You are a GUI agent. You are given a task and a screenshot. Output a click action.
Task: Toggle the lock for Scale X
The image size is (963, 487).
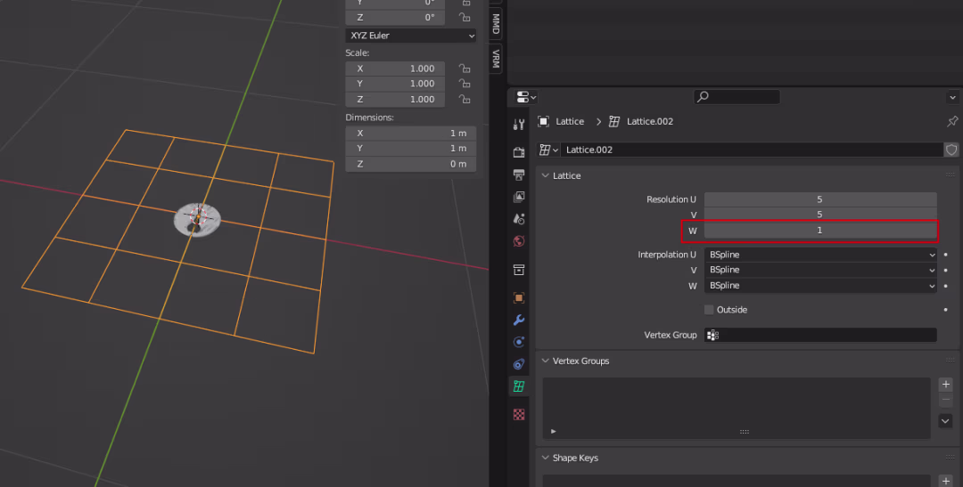[x=465, y=68]
